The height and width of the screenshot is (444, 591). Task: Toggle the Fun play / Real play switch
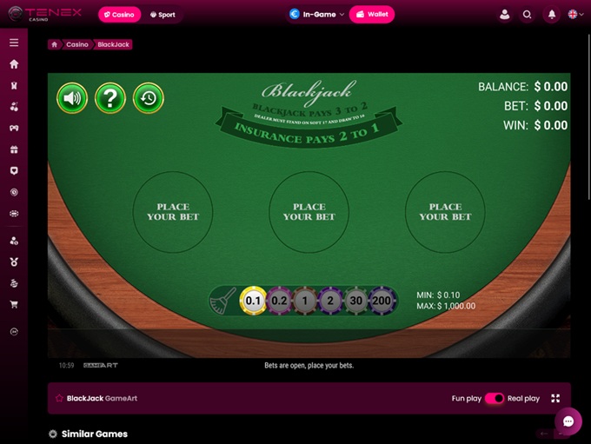pos(495,399)
